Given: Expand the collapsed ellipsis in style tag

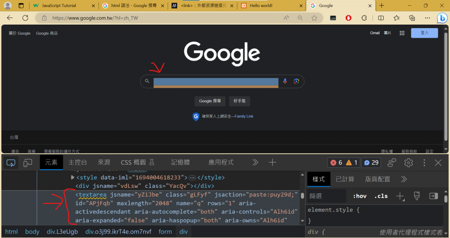Looking at the screenshot, I should [192, 178].
